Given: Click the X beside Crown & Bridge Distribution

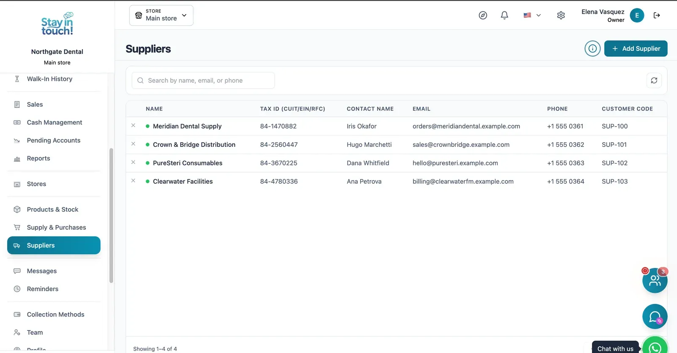Looking at the screenshot, I should point(133,144).
